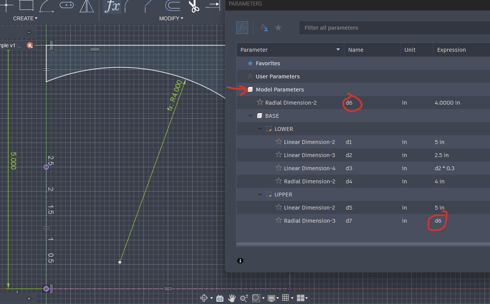
Task: Select the Mirror sketch tool
Action: point(87,6)
